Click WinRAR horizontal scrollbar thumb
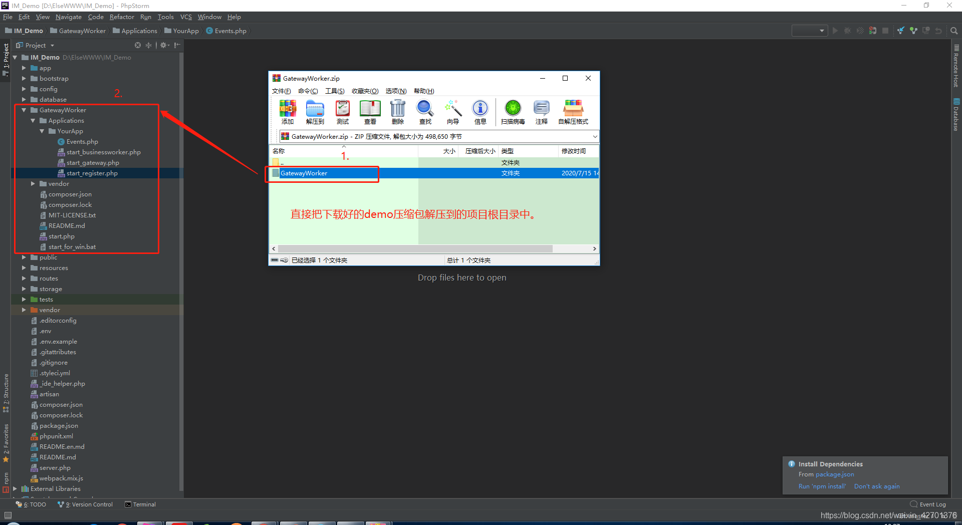The width and height of the screenshot is (962, 525). click(415, 248)
